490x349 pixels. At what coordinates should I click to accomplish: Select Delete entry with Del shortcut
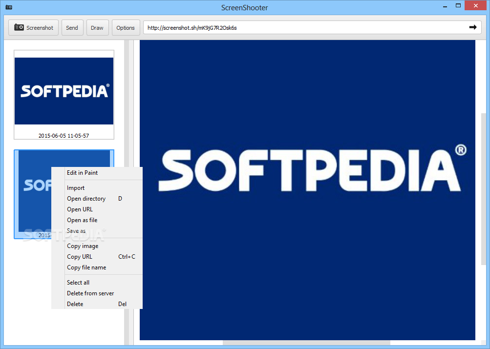(97, 304)
